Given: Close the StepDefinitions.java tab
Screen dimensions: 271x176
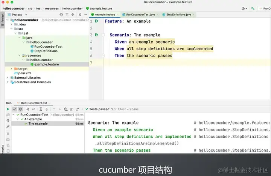Looking at the screenshot, I should pyautogui.click(x=193, y=15).
